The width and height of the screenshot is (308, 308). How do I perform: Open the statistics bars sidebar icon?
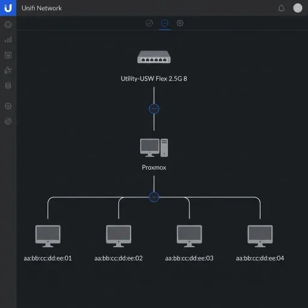[8, 40]
